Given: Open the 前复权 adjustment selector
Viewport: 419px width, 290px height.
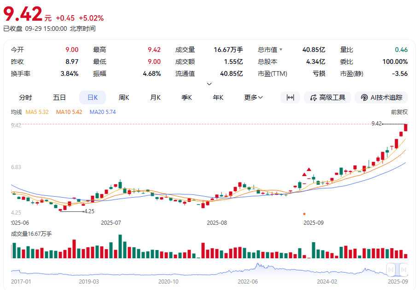Looking at the screenshot, I should (399, 112).
